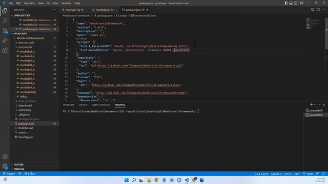This screenshot has height=184, width=328.
Task: Click the editor minimap preview
Action: [x=313, y=24]
